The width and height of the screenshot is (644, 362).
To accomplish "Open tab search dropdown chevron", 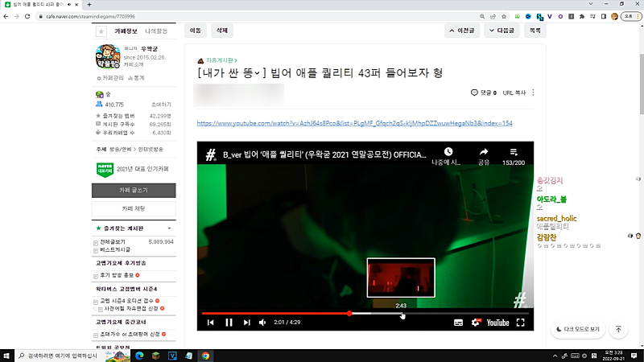I will pyautogui.click(x=591, y=4).
